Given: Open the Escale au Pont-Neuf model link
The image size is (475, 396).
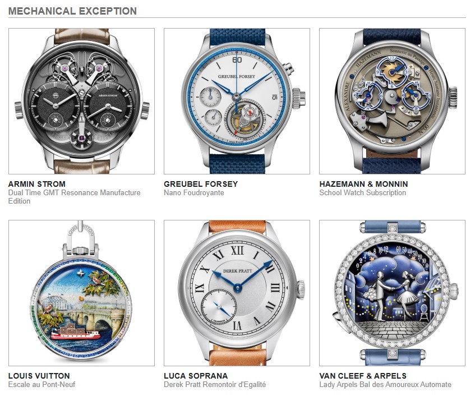Looking at the screenshot, I should click(x=41, y=384).
